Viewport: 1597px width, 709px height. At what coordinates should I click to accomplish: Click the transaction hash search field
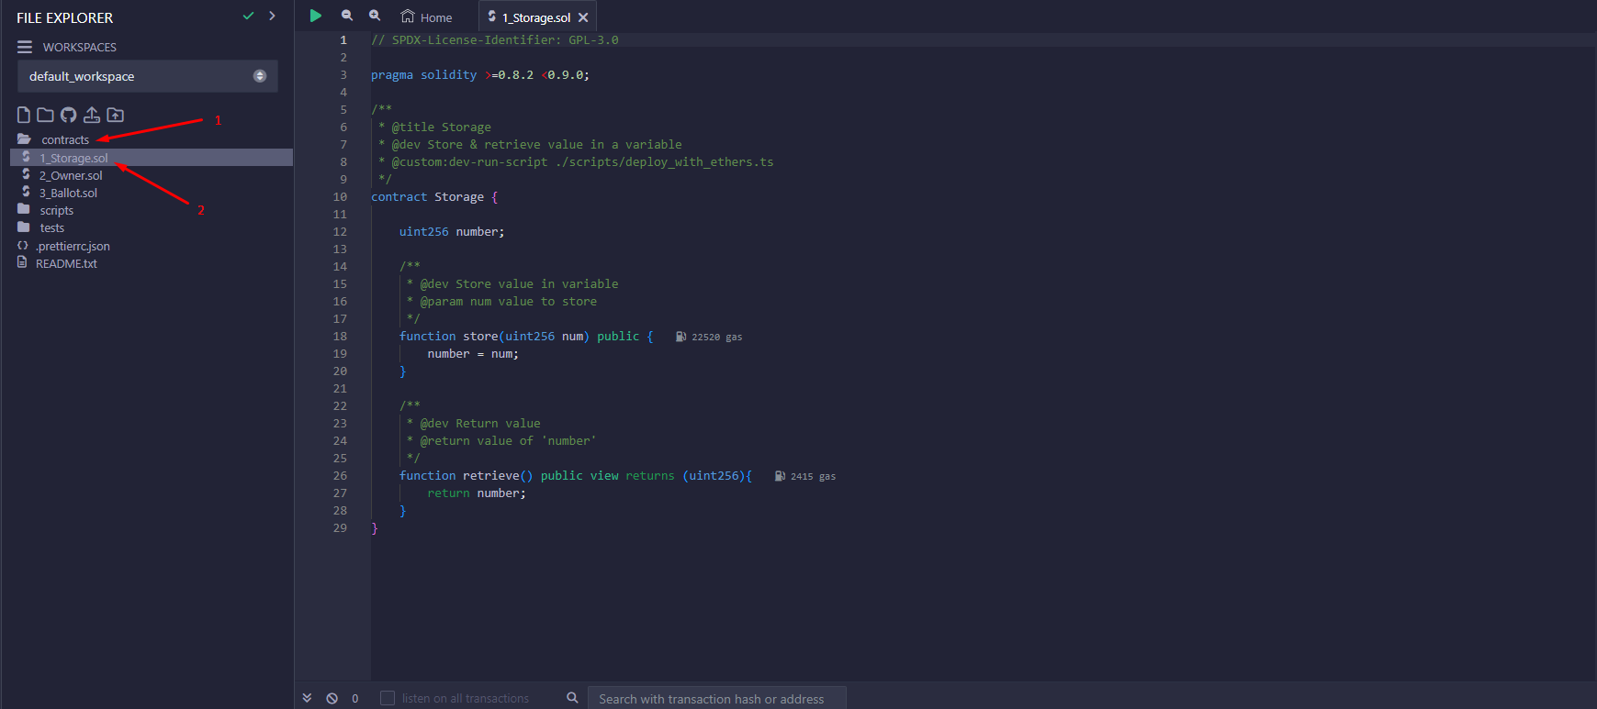click(x=716, y=698)
